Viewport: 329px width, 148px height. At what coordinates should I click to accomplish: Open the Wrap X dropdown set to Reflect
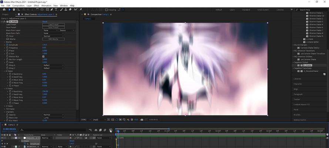pyautogui.click(x=53, y=65)
